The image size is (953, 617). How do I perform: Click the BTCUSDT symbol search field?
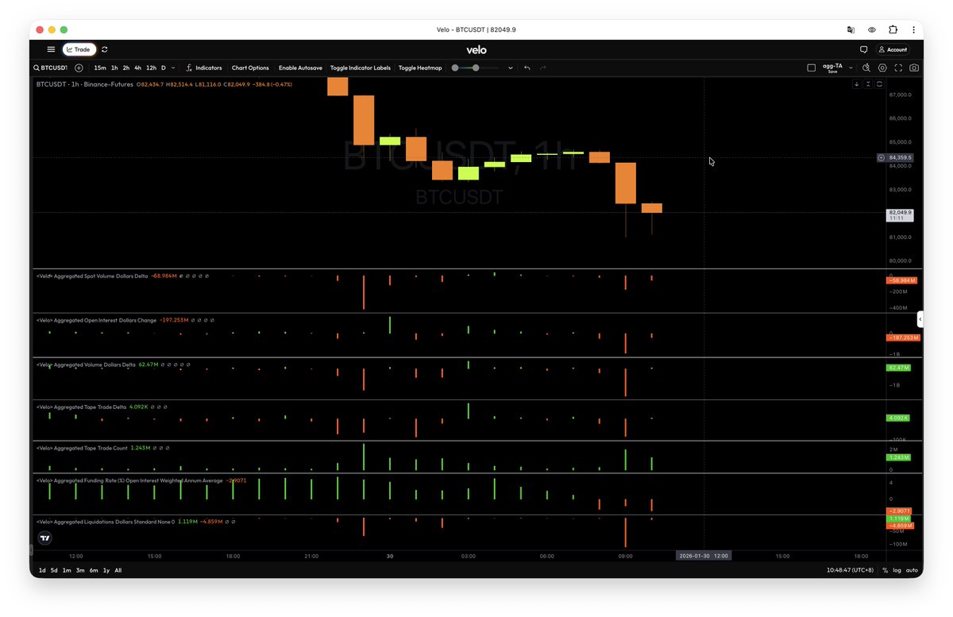tap(50, 68)
